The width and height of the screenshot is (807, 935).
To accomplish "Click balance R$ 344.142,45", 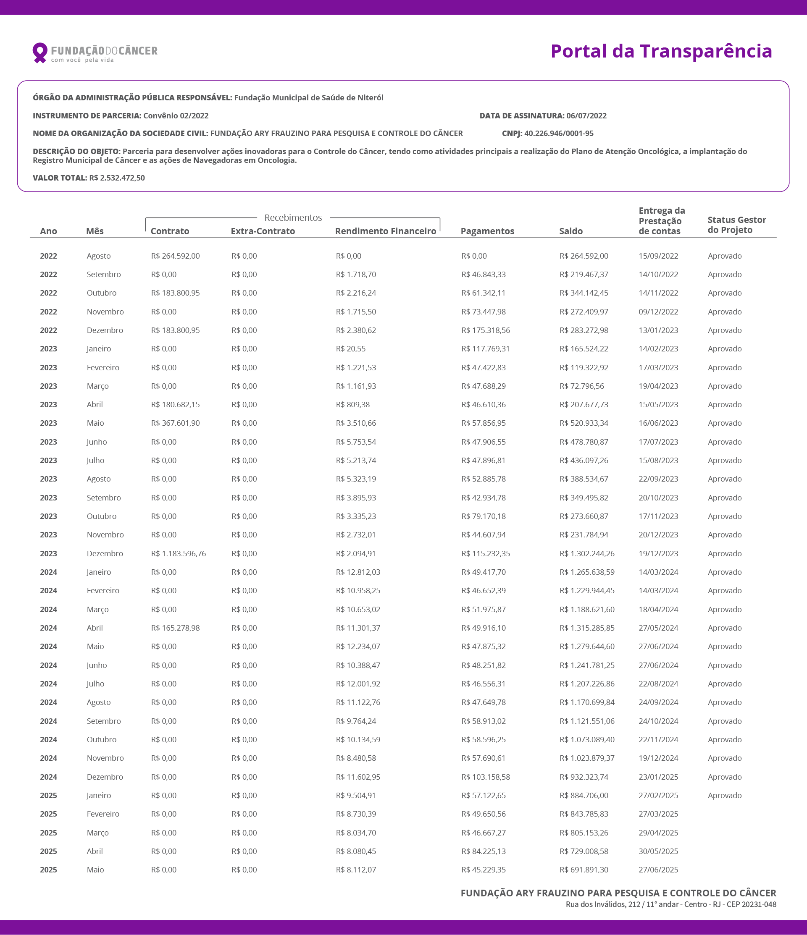I will click(584, 293).
